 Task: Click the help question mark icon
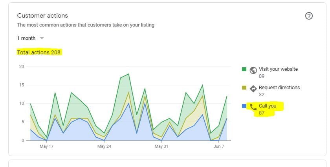(309, 16)
